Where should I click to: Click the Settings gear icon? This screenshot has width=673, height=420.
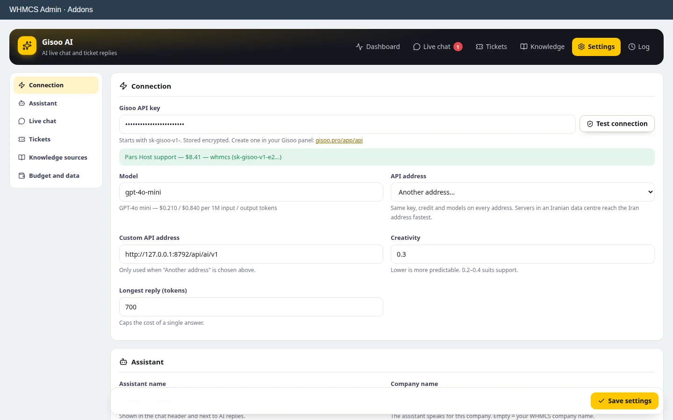click(581, 47)
